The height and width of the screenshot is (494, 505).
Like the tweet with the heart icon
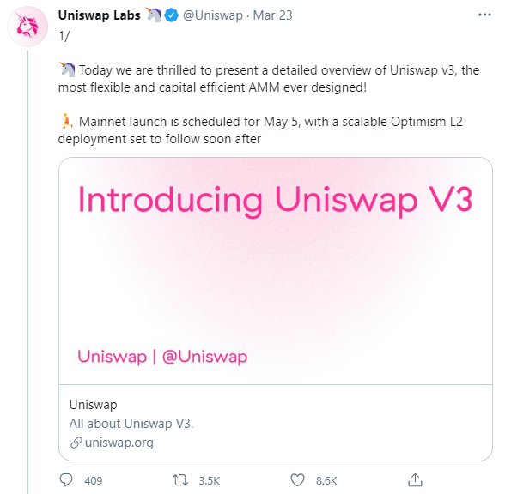[x=297, y=480]
